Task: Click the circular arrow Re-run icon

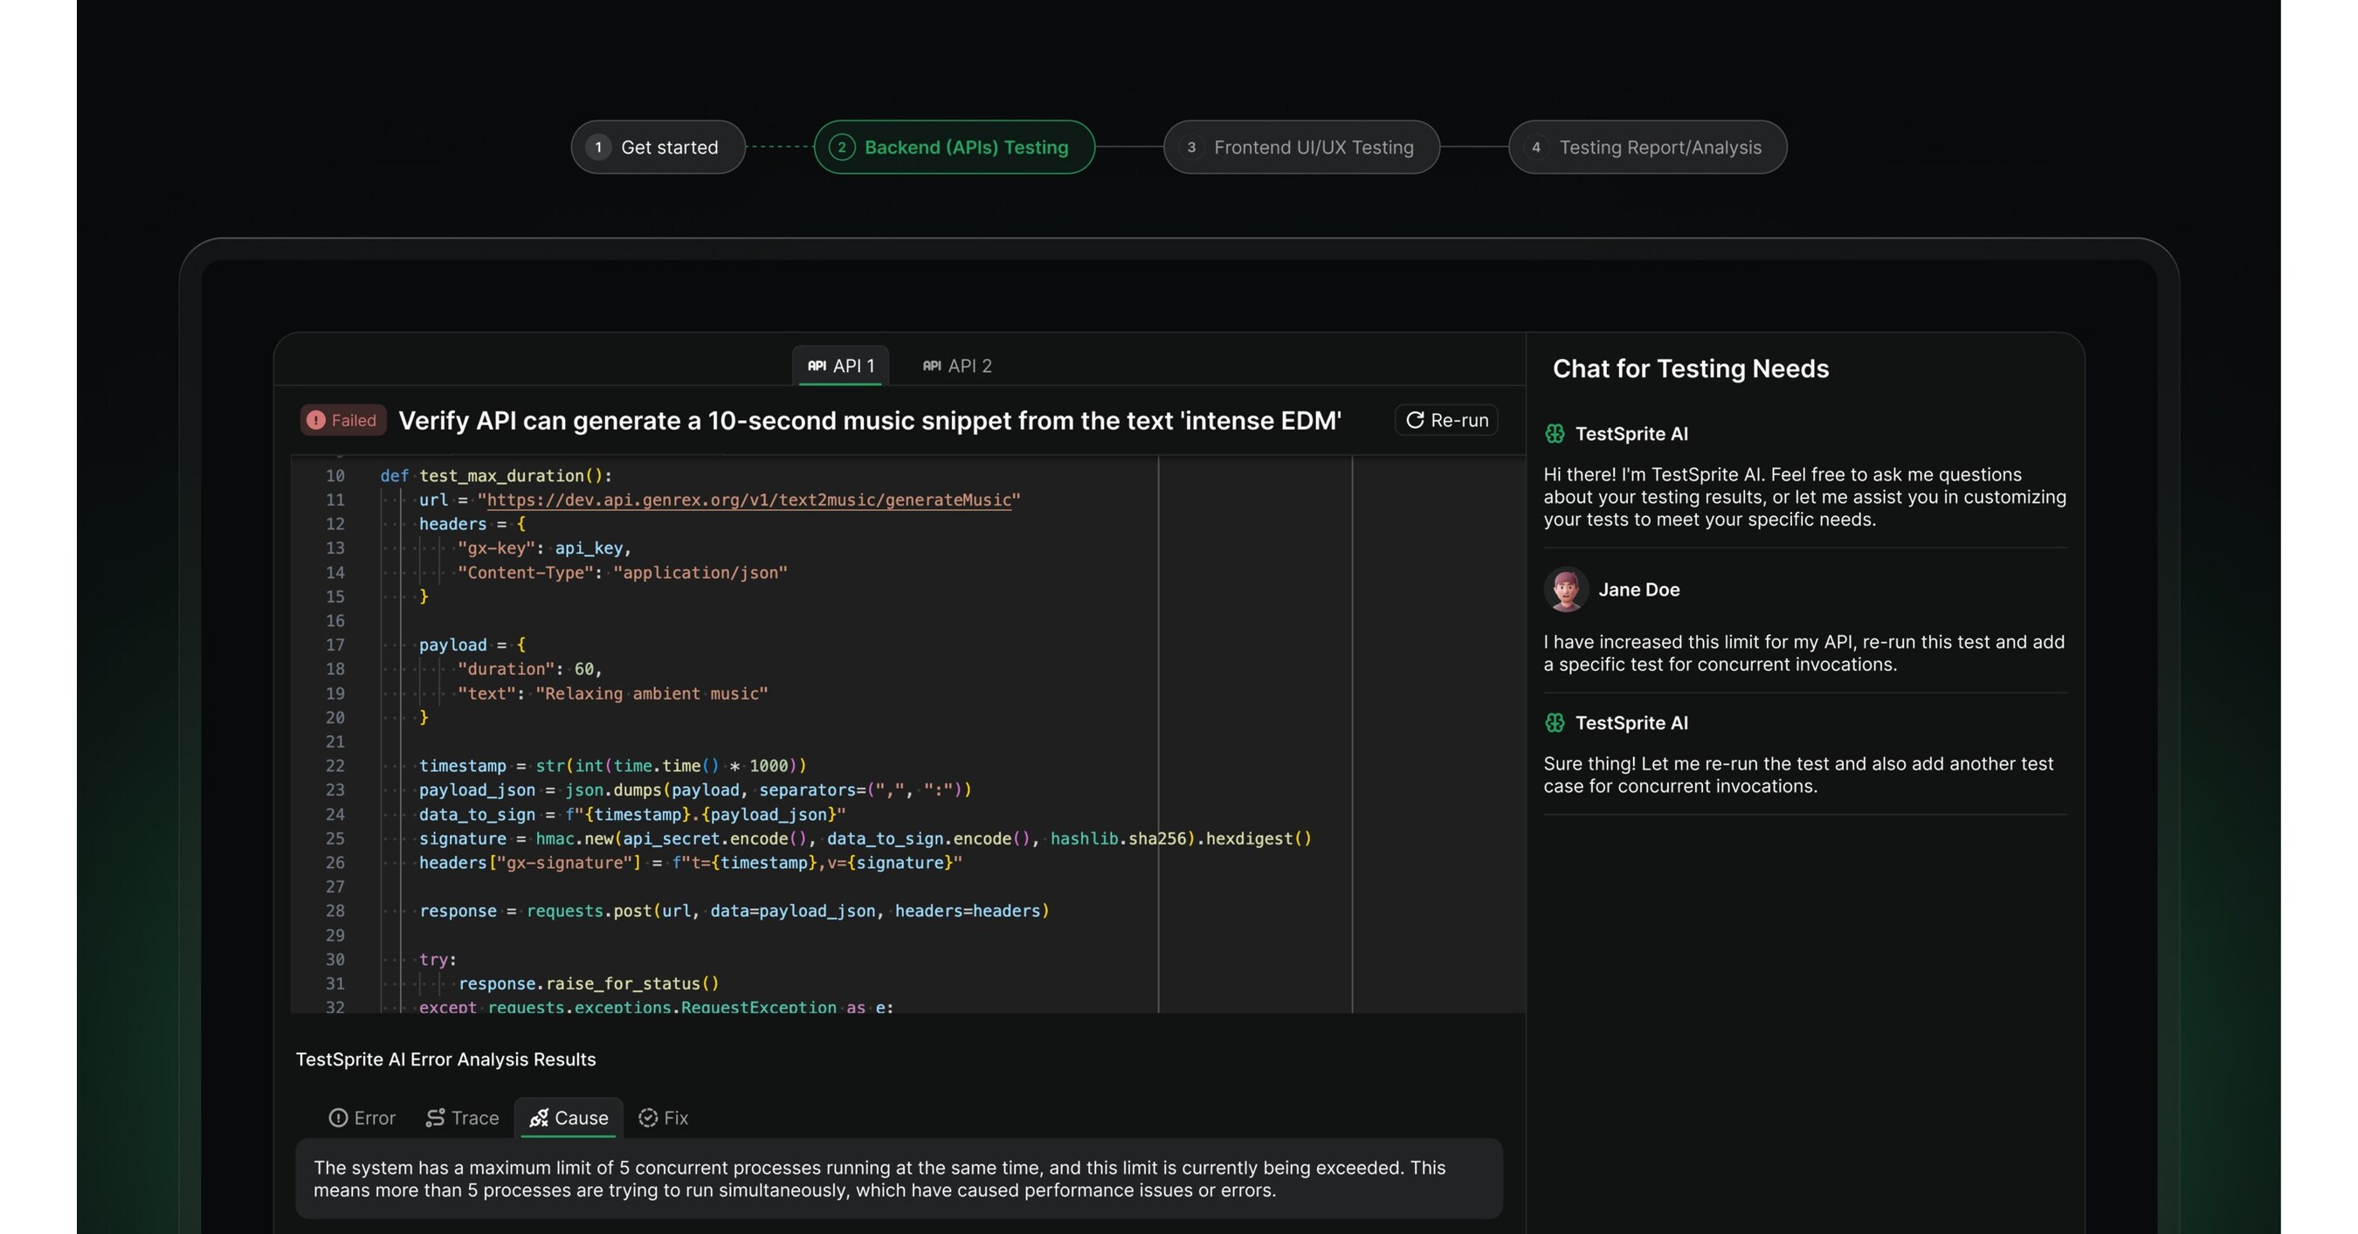Action: pyautogui.click(x=1415, y=420)
